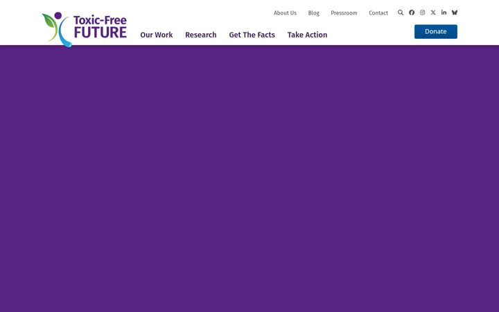
Task: Open the Research menu
Action: 201,35
